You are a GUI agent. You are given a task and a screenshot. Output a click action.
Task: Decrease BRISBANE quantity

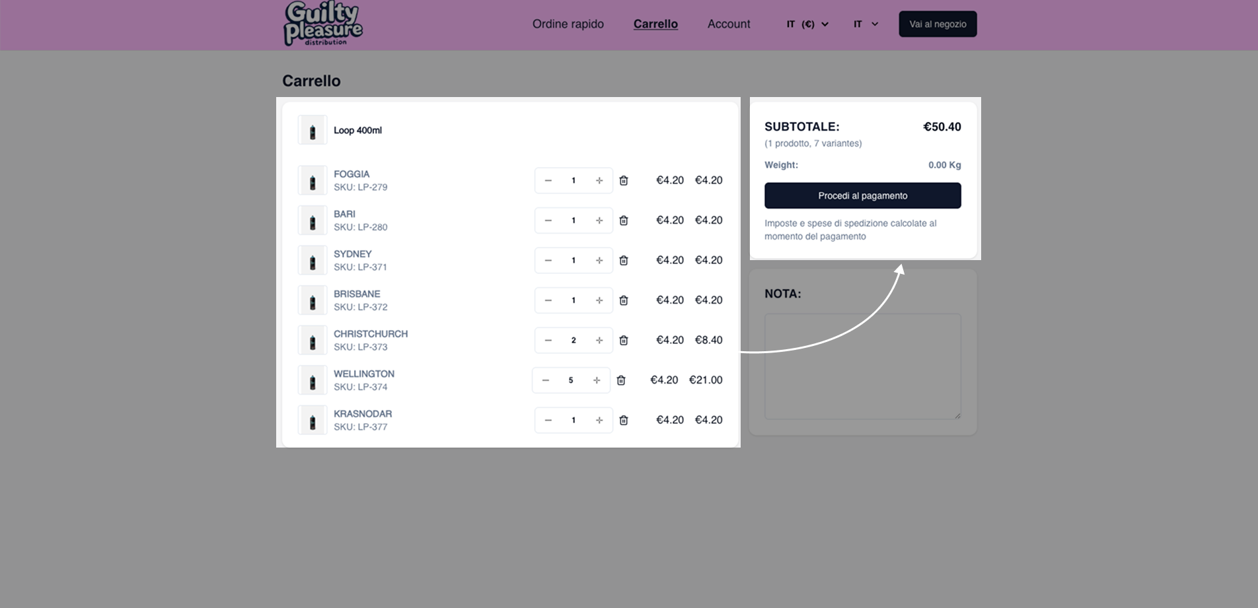pyautogui.click(x=548, y=300)
